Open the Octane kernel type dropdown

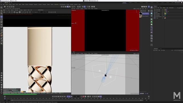tap(35, 12)
